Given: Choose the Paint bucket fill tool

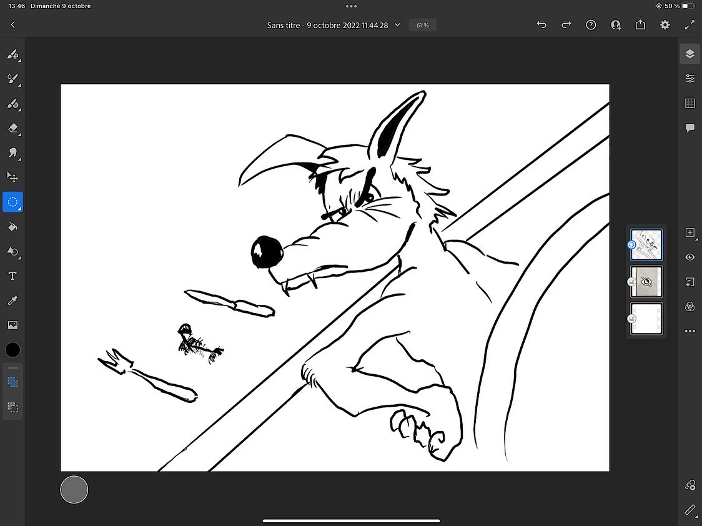Looking at the screenshot, I should pos(12,227).
